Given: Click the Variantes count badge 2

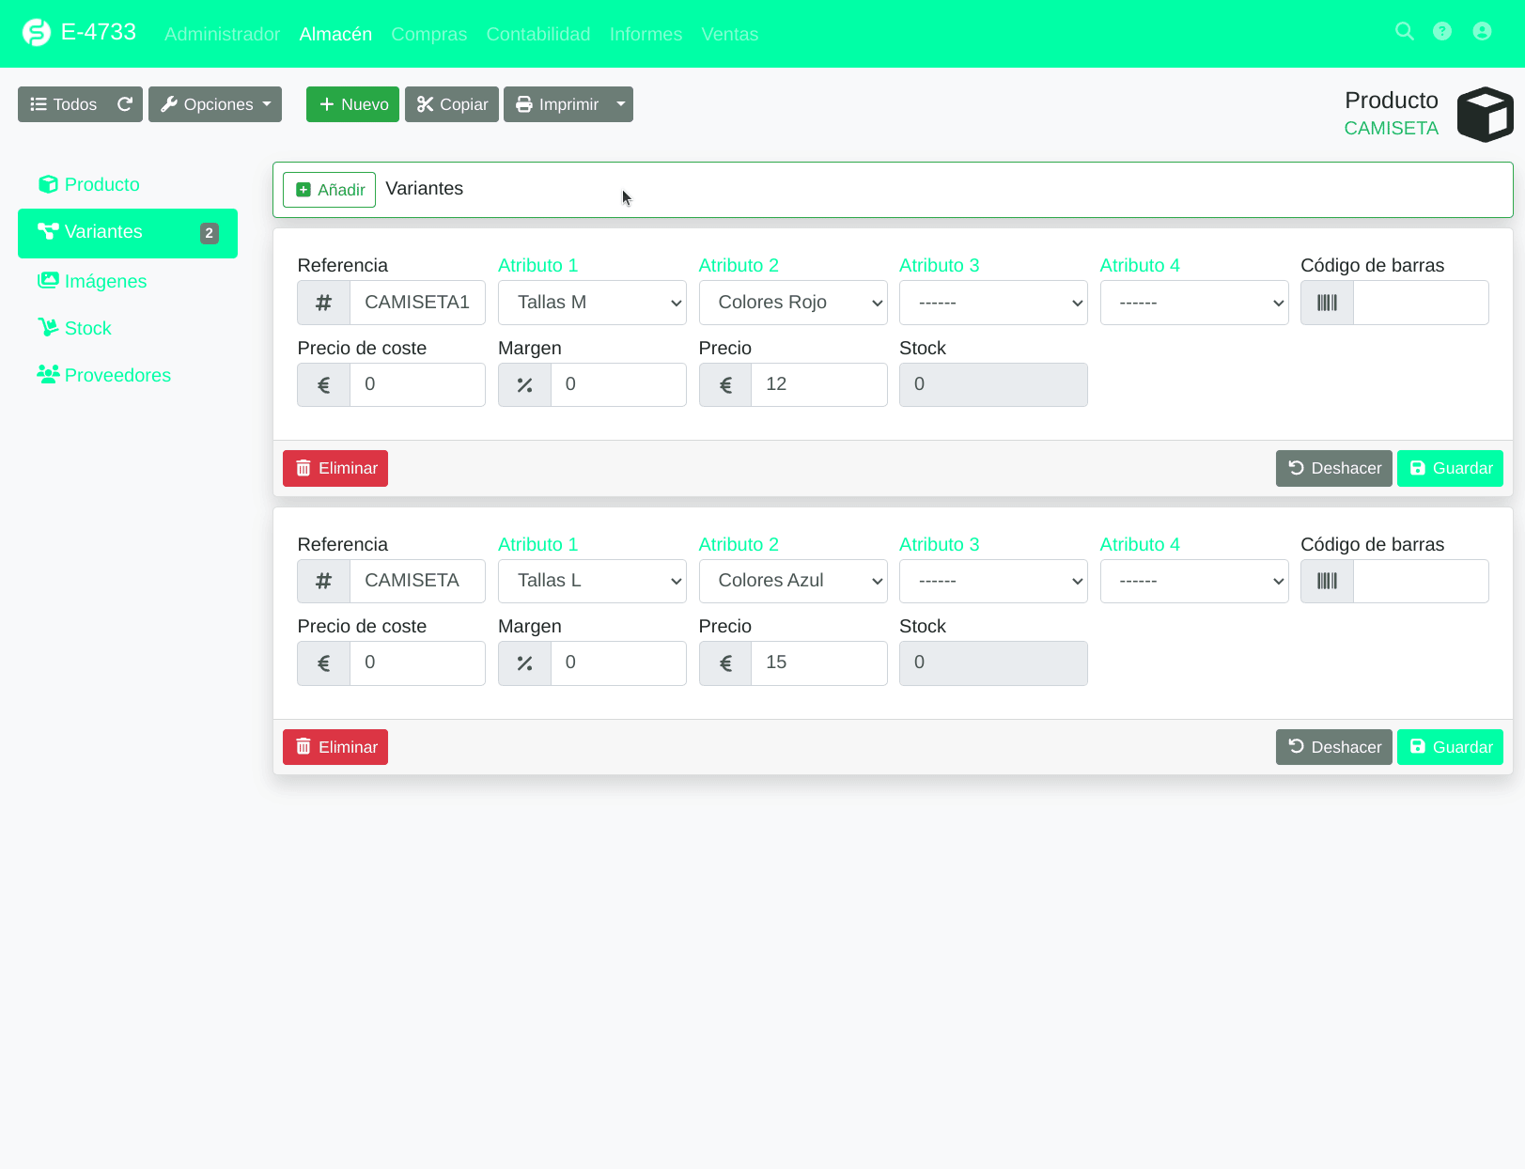Looking at the screenshot, I should 209,233.
